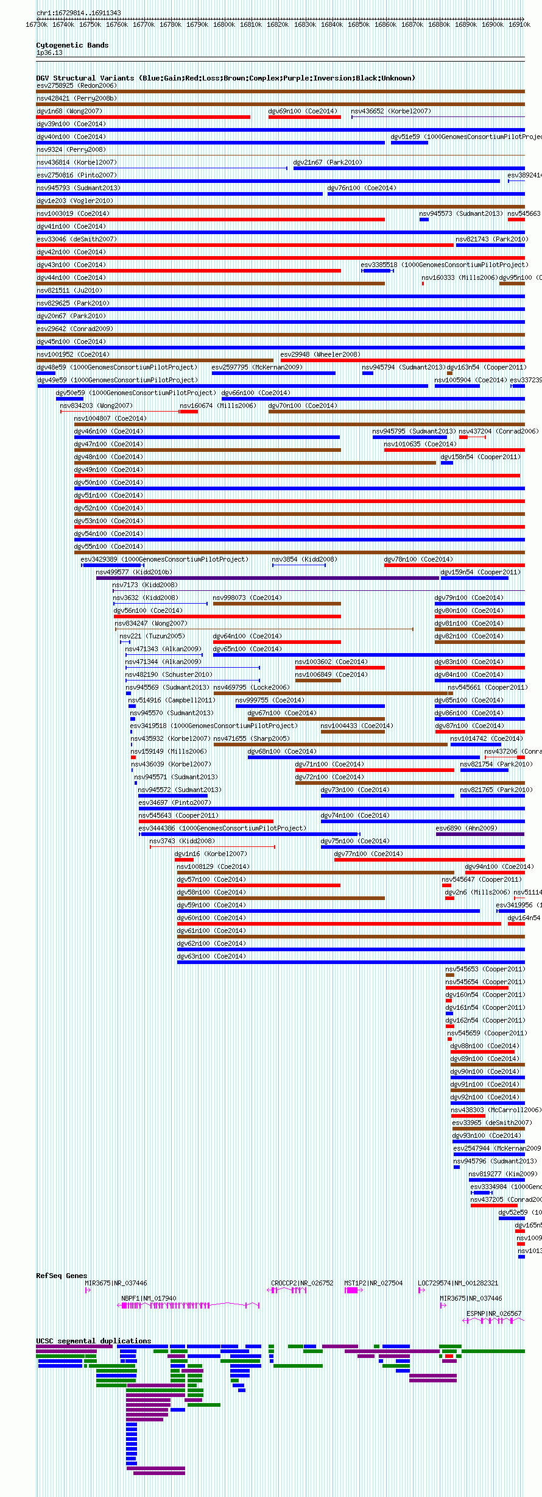
Task: Open the DGV Structural Variants track heading
Action: click(226, 78)
